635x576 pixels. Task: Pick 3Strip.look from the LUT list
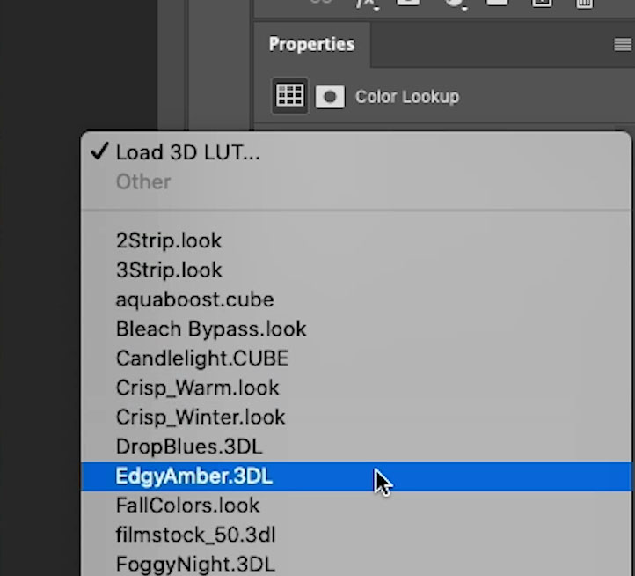[x=169, y=270]
